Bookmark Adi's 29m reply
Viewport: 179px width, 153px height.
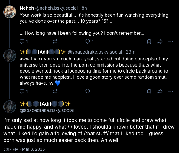click(149, 91)
